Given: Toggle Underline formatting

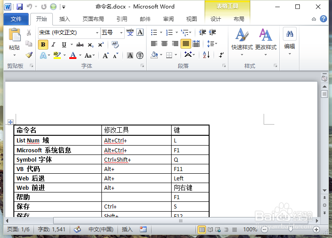Looking at the screenshot, I should (x=64, y=44).
